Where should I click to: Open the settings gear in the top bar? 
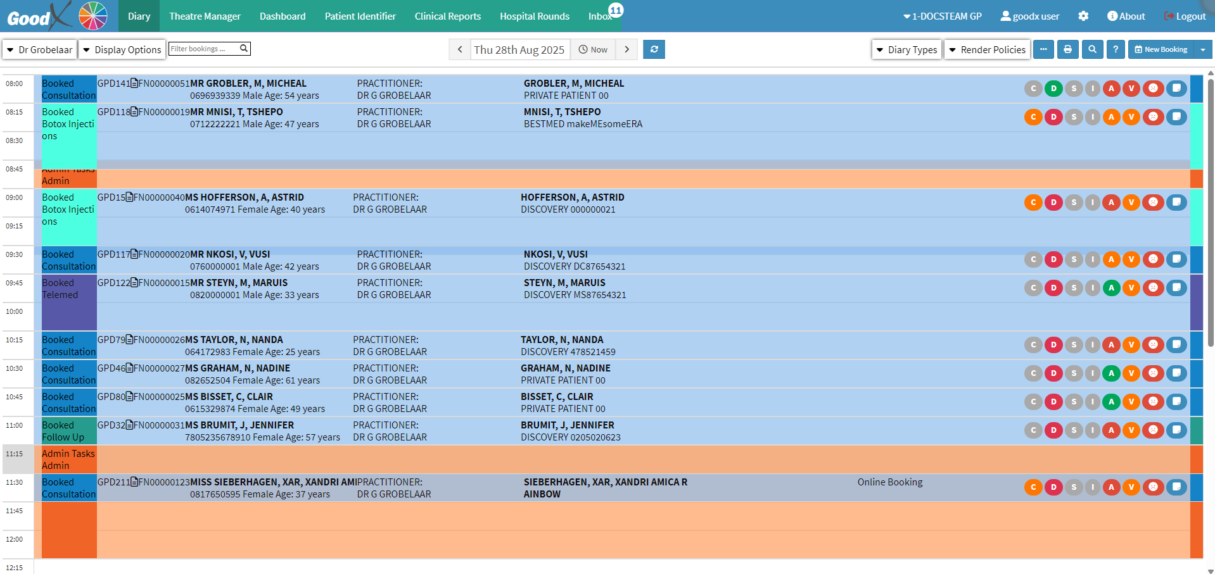[1083, 16]
